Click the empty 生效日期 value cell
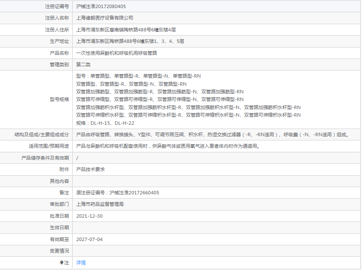 click(212, 227)
